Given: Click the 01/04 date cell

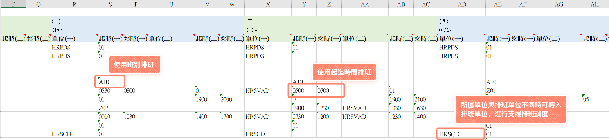Looking at the screenshot, I should coord(268,30).
